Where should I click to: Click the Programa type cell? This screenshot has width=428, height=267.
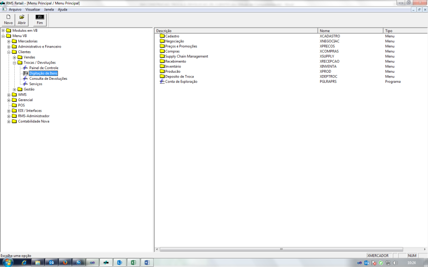click(x=393, y=82)
